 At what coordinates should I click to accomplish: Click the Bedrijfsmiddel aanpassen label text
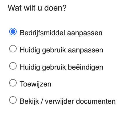(61, 33)
